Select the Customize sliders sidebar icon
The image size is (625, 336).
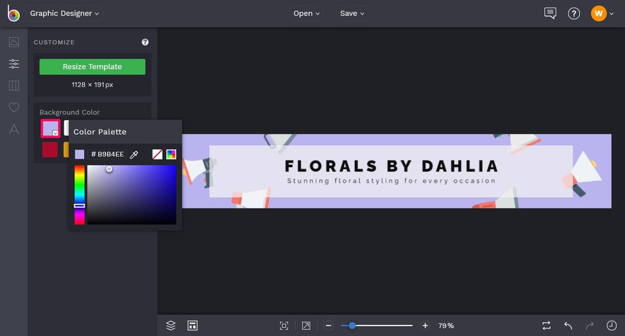pos(14,64)
